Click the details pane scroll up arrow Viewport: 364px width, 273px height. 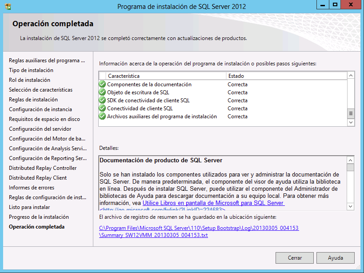point(351,160)
